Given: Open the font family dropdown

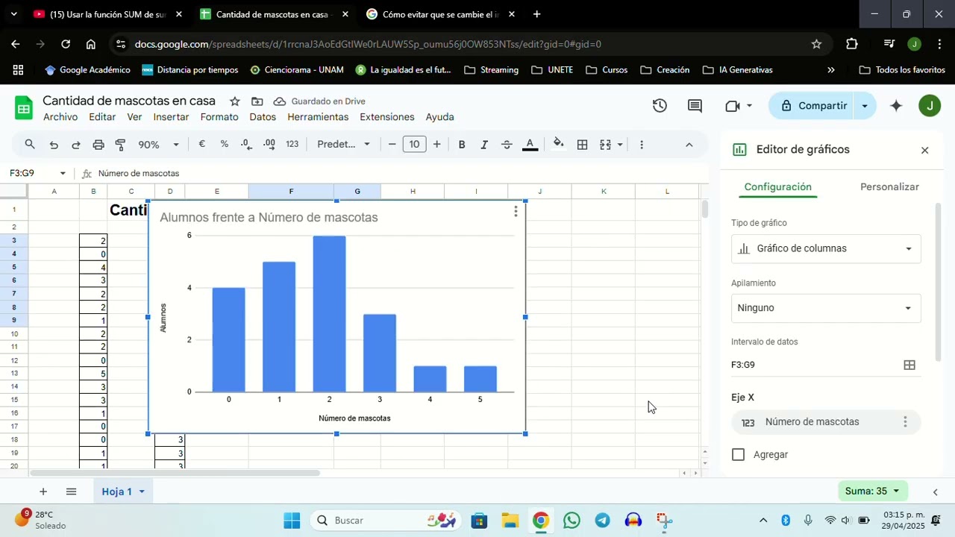Looking at the screenshot, I should (343, 145).
